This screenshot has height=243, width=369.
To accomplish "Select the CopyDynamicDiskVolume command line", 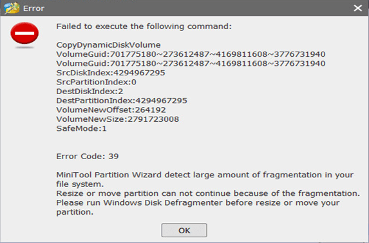I will coord(108,45).
